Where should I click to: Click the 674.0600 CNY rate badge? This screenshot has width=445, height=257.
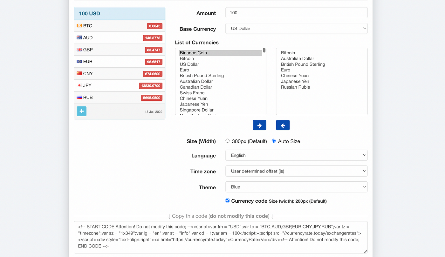click(153, 74)
